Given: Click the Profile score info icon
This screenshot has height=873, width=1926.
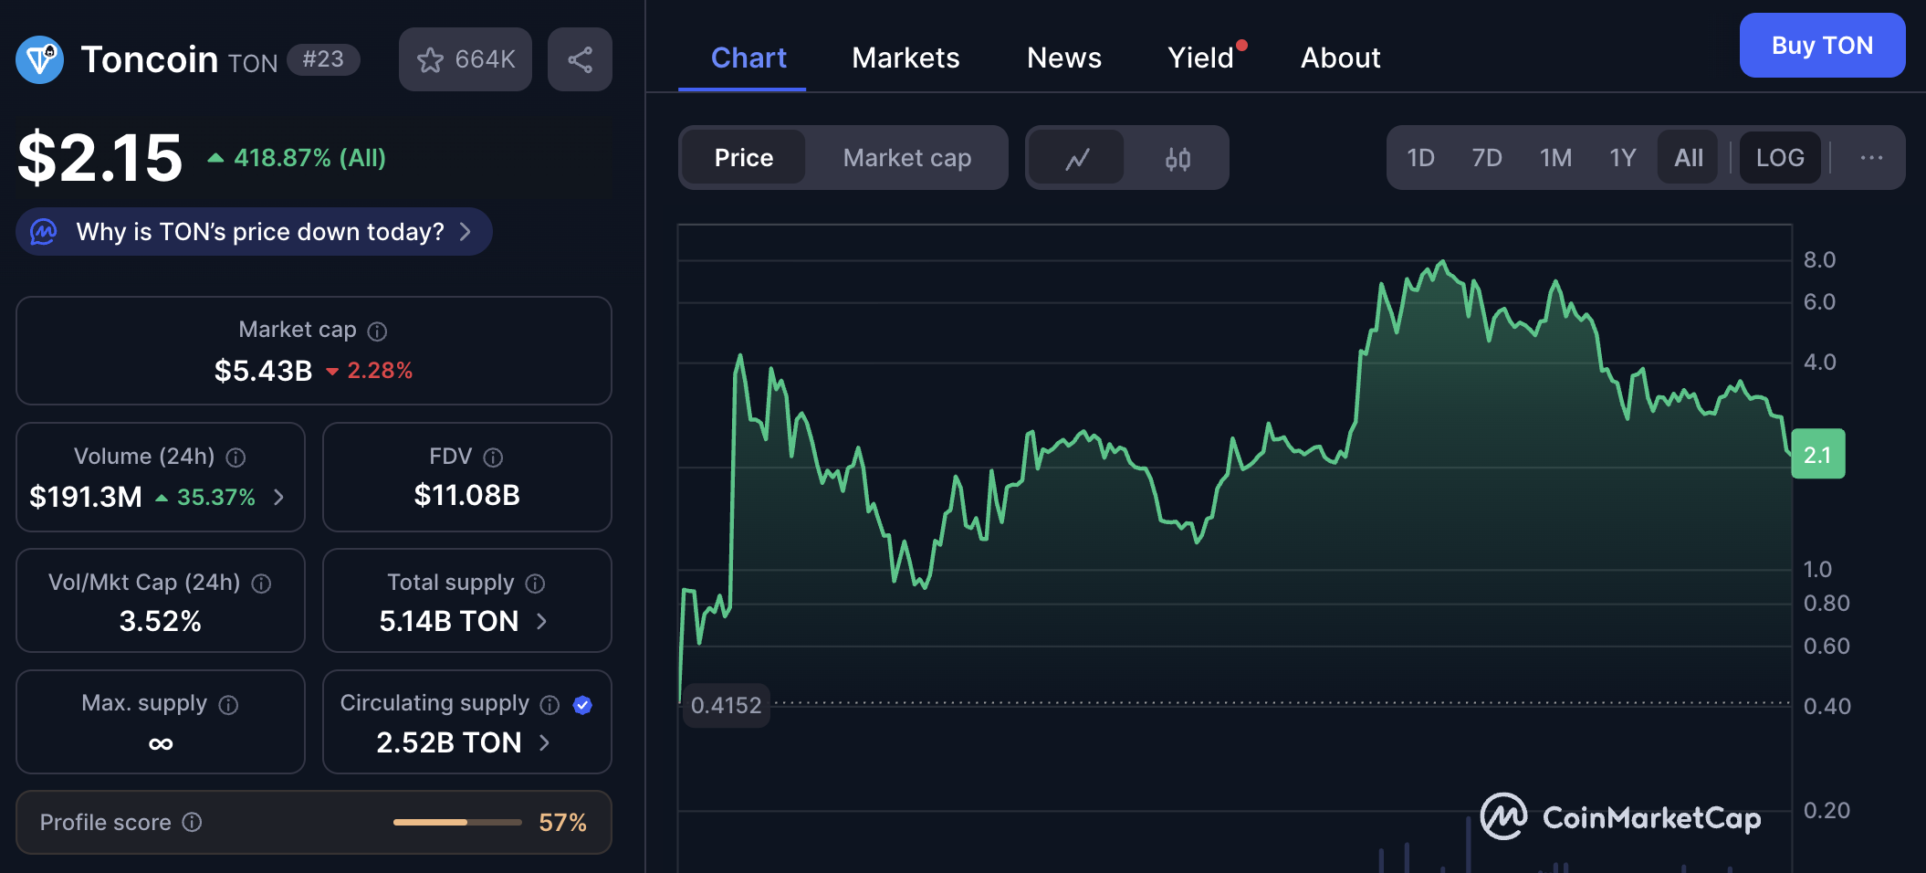Looking at the screenshot, I should pyautogui.click(x=192, y=823).
